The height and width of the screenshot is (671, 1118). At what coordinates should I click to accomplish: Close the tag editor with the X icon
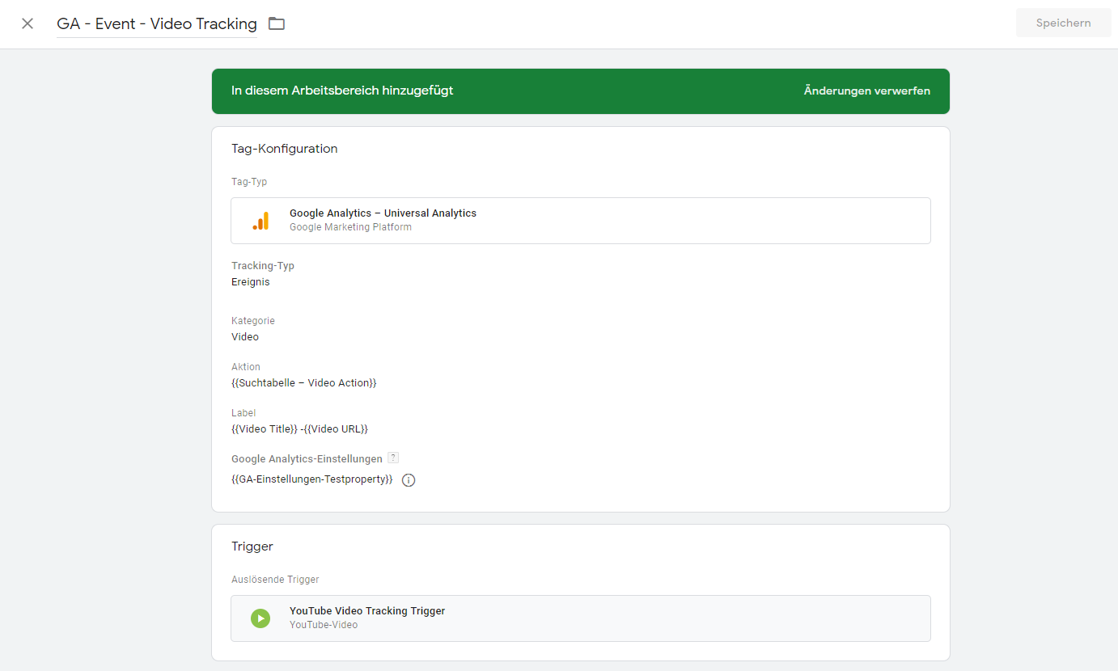click(x=28, y=23)
